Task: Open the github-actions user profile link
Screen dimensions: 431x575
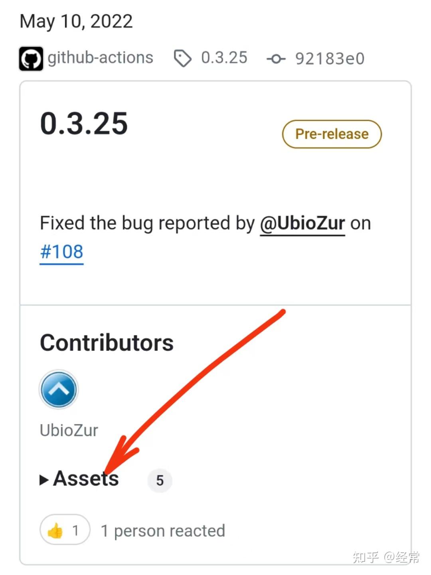Action: (x=100, y=58)
